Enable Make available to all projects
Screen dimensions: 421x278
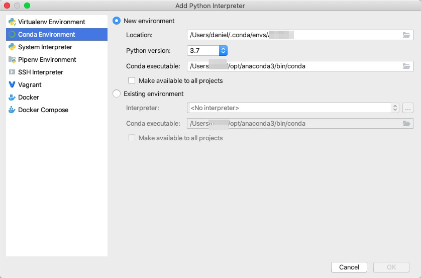tap(132, 80)
